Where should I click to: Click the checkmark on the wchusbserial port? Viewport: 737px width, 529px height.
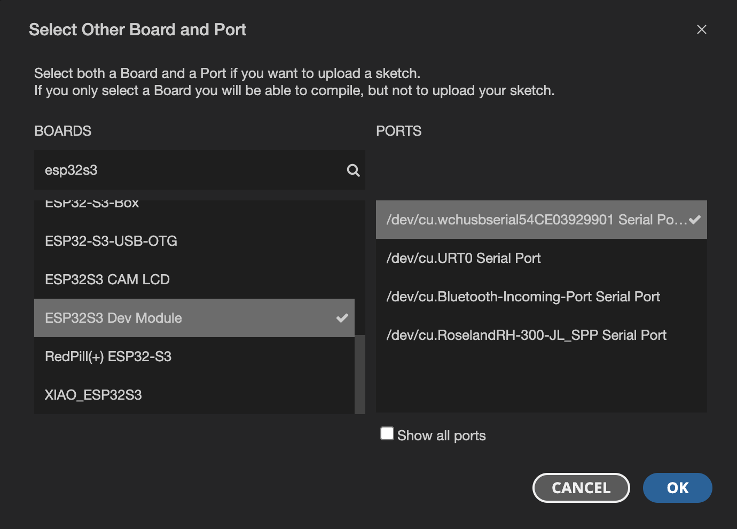coord(695,219)
